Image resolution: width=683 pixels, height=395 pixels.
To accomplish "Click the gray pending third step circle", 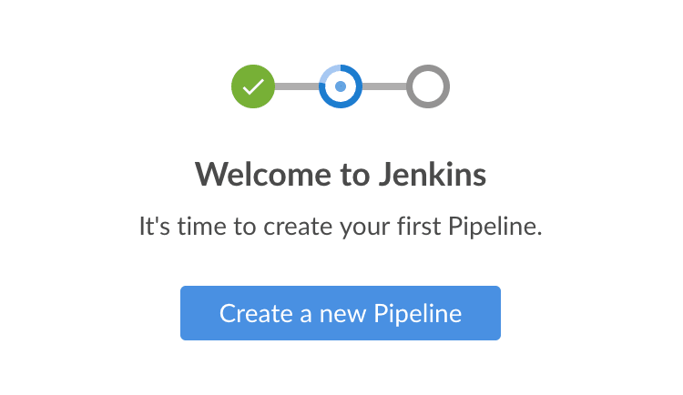I will click(x=428, y=86).
